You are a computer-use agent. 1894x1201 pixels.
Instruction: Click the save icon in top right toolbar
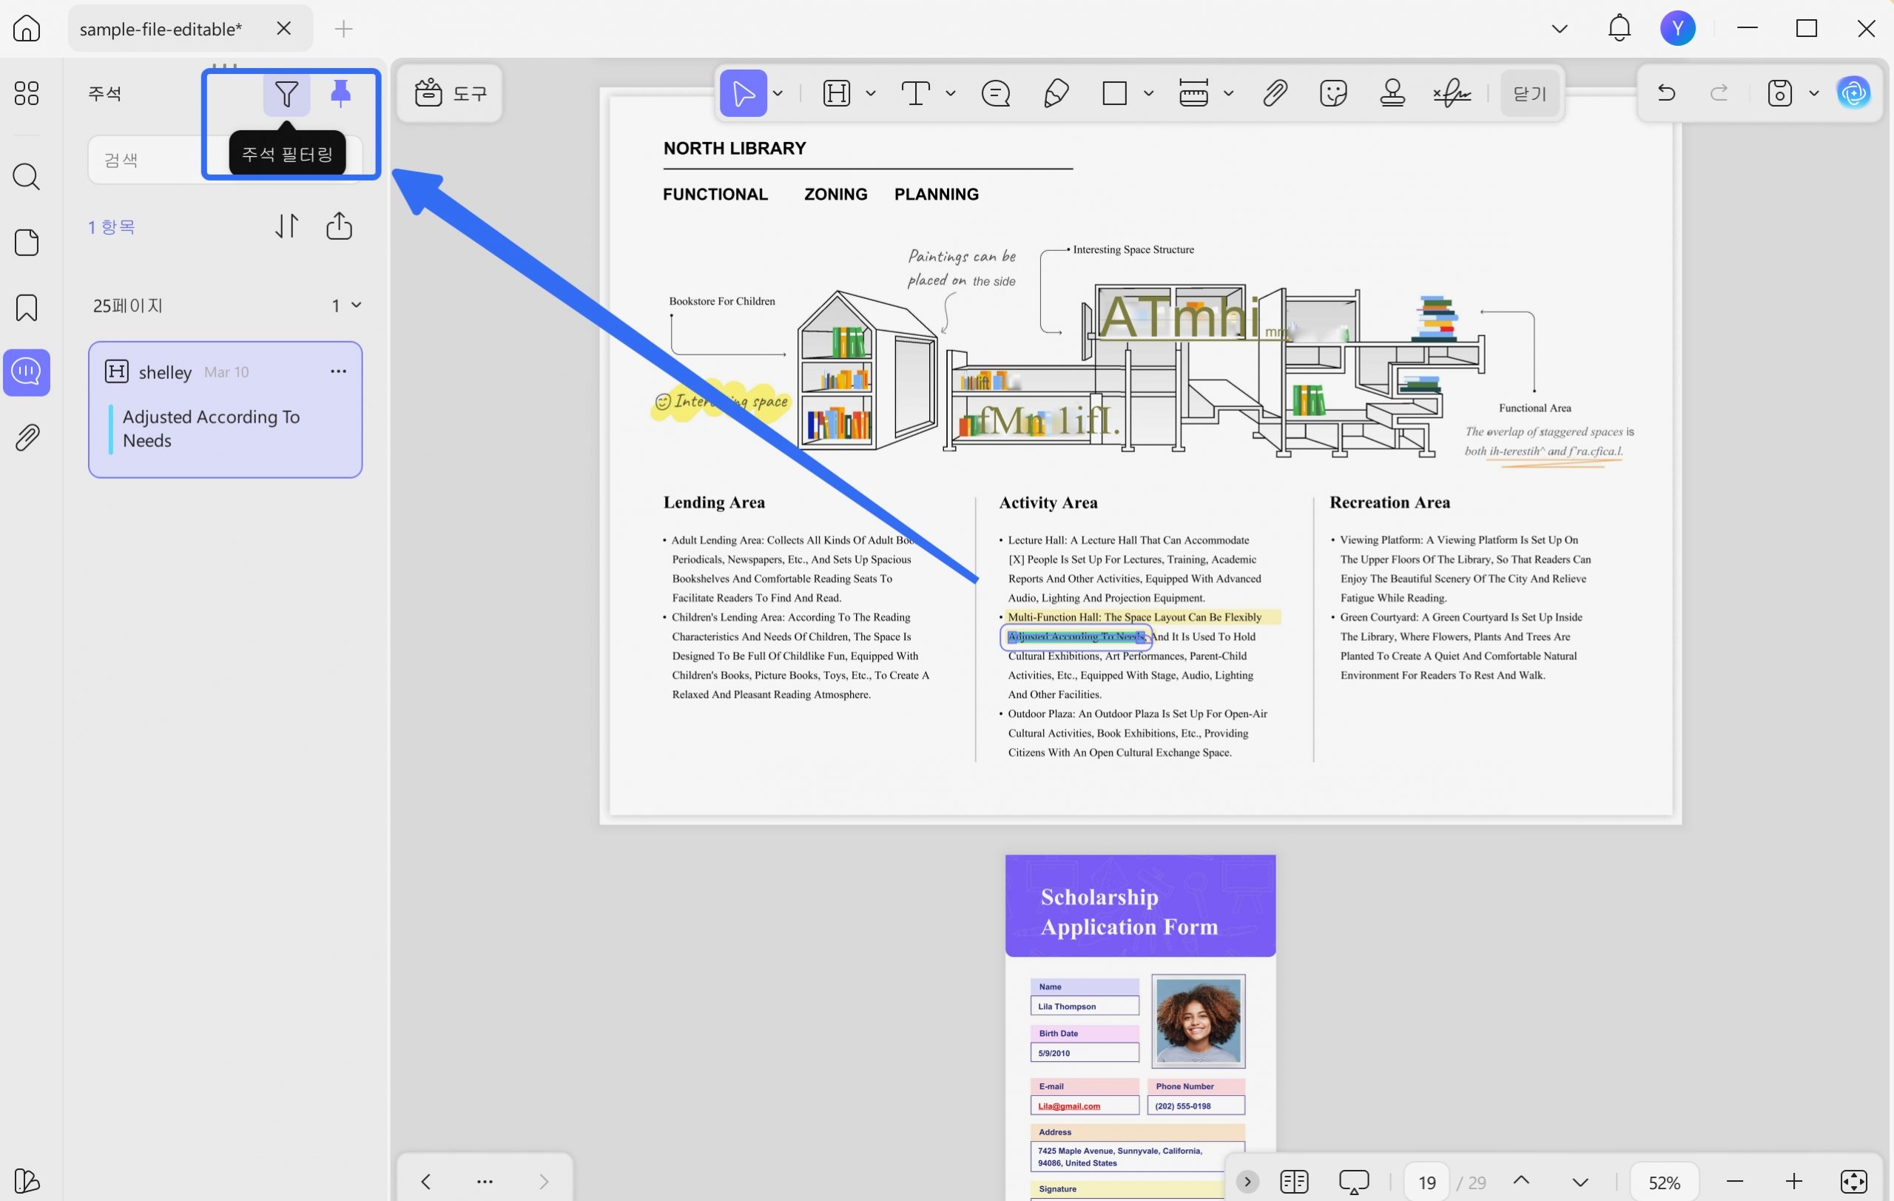1780,93
